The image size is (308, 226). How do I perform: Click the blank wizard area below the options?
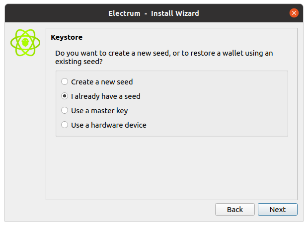[171, 169]
